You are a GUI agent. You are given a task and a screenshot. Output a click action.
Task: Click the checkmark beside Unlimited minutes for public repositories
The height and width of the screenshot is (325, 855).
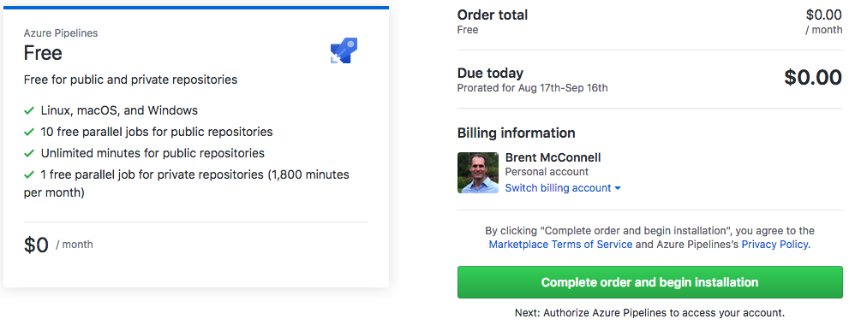tap(29, 153)
